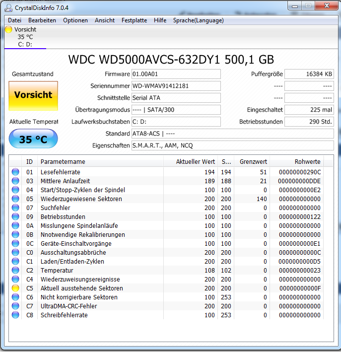This screenshot has height=354, width=341.
Task: Select the Aktuell ausstehende Sektoren parameter name
Action: click(82, 288)
